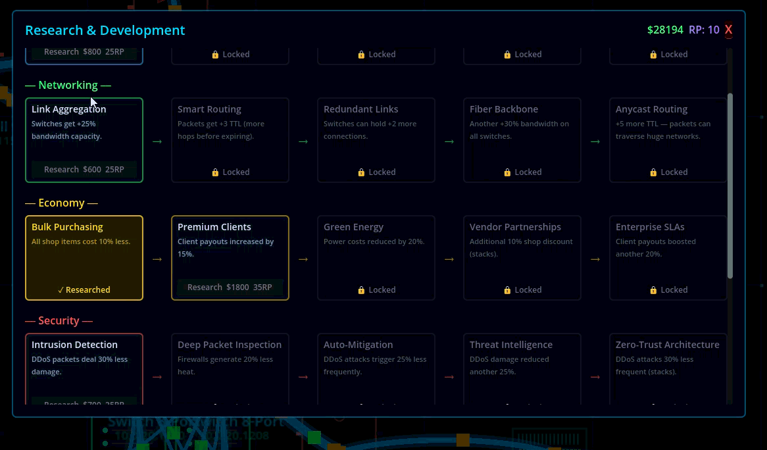Click the Economy section heading
Viewport: 767px width, 450px height.
pos(62,203)
